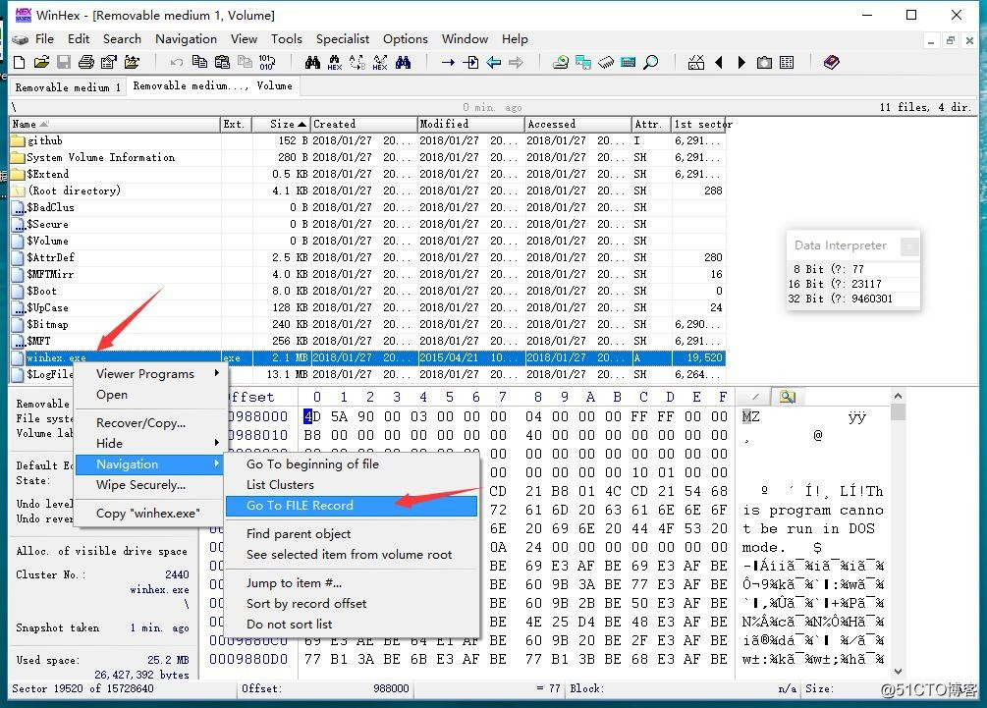Click the Paste clipboard toolbar icon
987x708 pixels.
(222, 62)
